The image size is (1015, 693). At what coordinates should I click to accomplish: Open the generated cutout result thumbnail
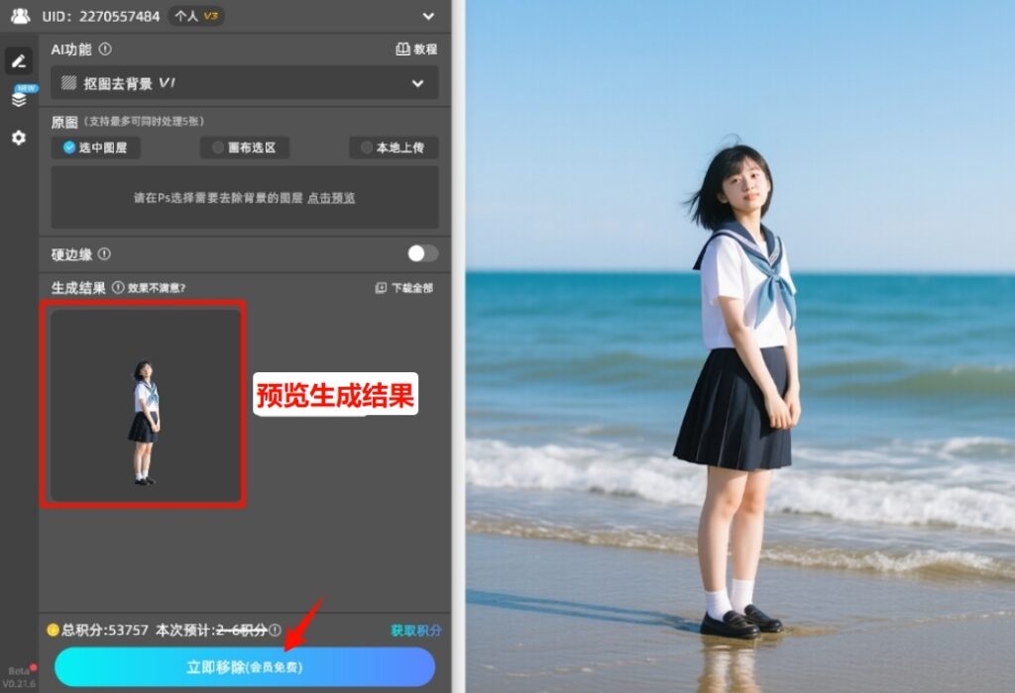click(145, 406)
